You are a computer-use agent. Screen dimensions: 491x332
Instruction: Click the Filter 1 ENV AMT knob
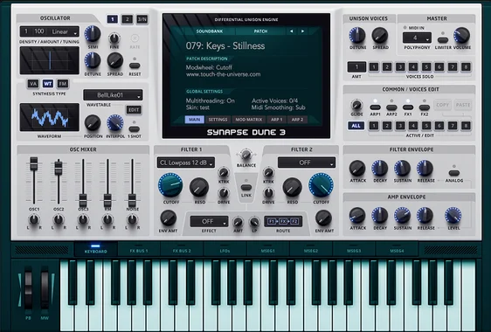pyautogui.click(x=169, y=218)
